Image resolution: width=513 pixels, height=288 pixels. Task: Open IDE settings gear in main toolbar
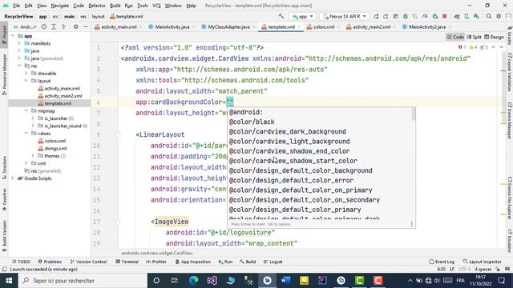(499, 16)
